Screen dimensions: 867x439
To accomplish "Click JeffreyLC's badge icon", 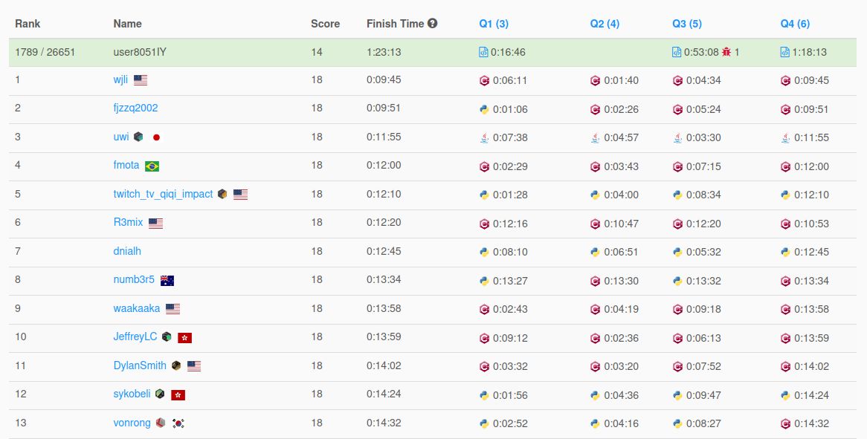I will coord(167,336).
